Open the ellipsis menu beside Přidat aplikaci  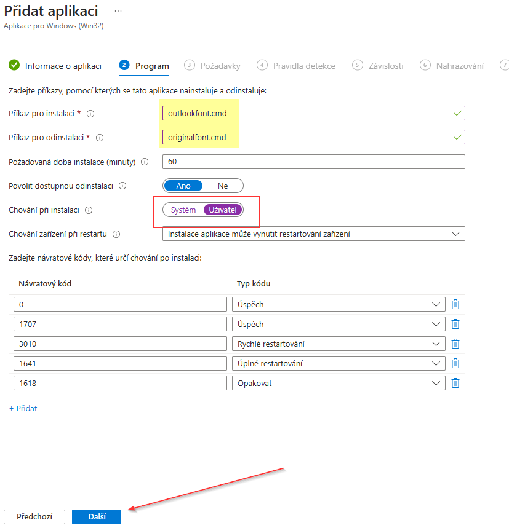tap(118, 11)
